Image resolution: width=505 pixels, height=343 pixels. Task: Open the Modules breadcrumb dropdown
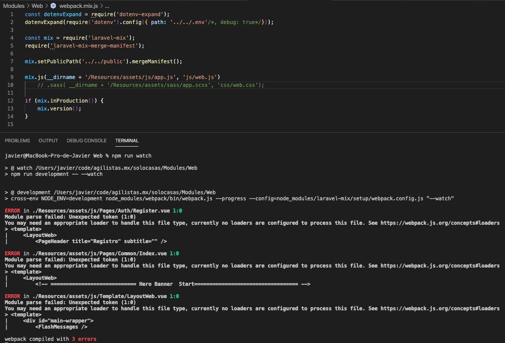pos(14,6)
